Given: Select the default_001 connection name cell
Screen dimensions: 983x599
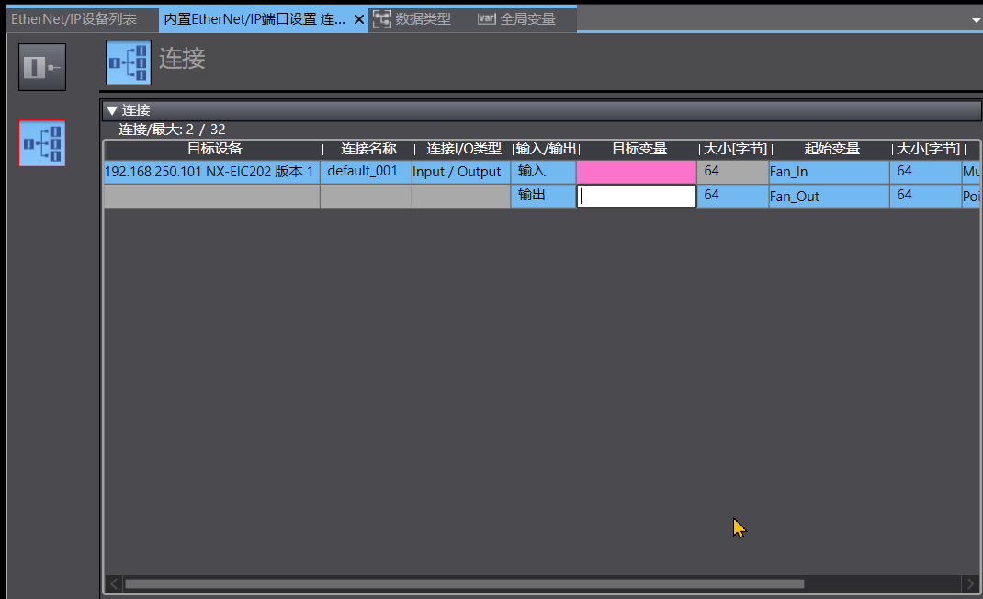Looking at the screenshot, I should point(365,172).
